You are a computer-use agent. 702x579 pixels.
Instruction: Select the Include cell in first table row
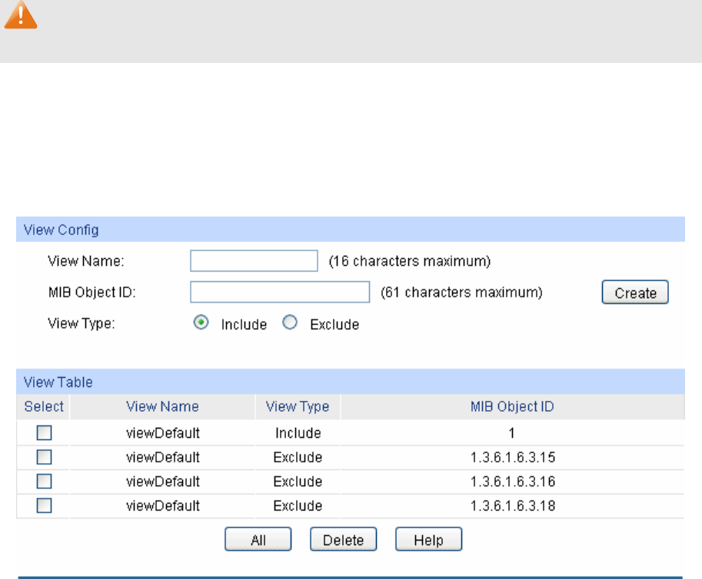click(x=298, y=433)
